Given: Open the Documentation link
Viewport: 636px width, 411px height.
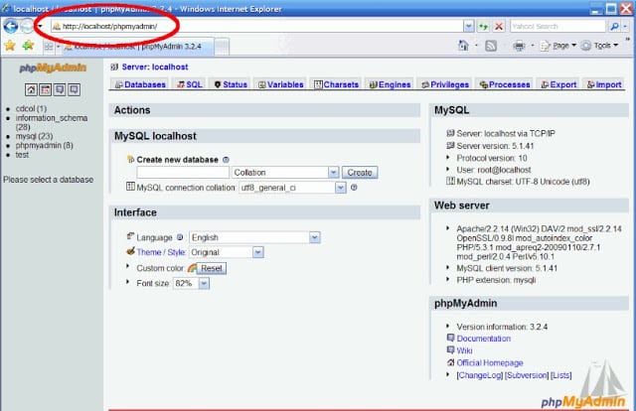Looking at the screenshot, I should pos(484,339).
